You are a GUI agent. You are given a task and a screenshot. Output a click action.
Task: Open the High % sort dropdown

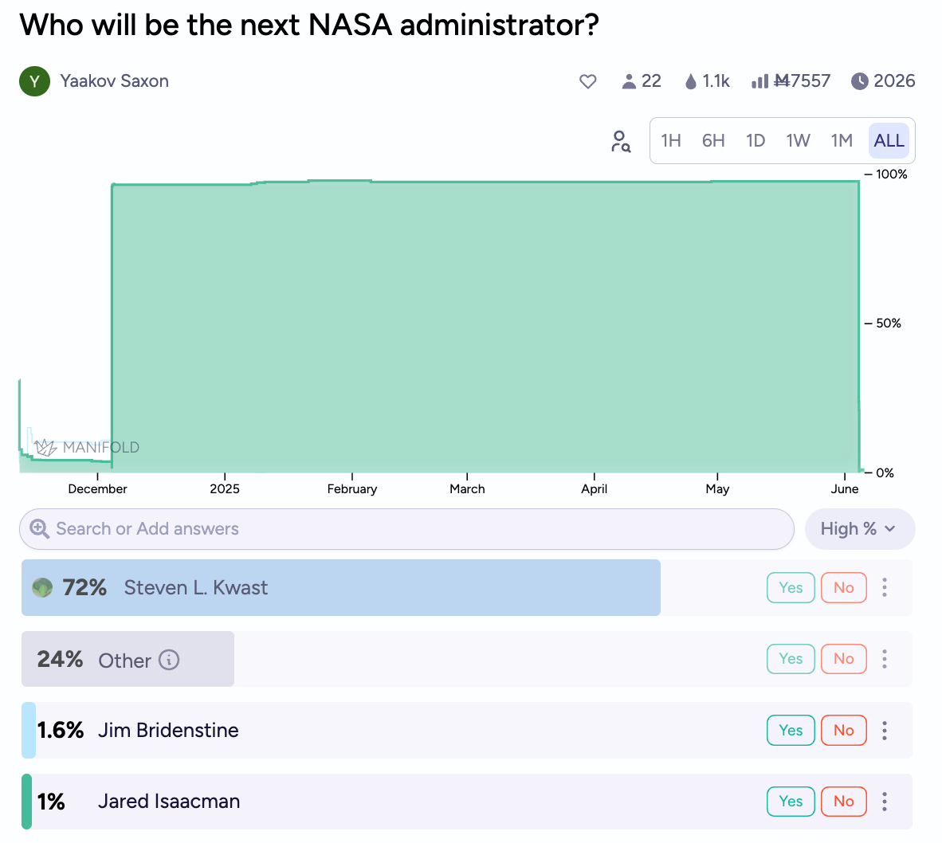(860, 529)
